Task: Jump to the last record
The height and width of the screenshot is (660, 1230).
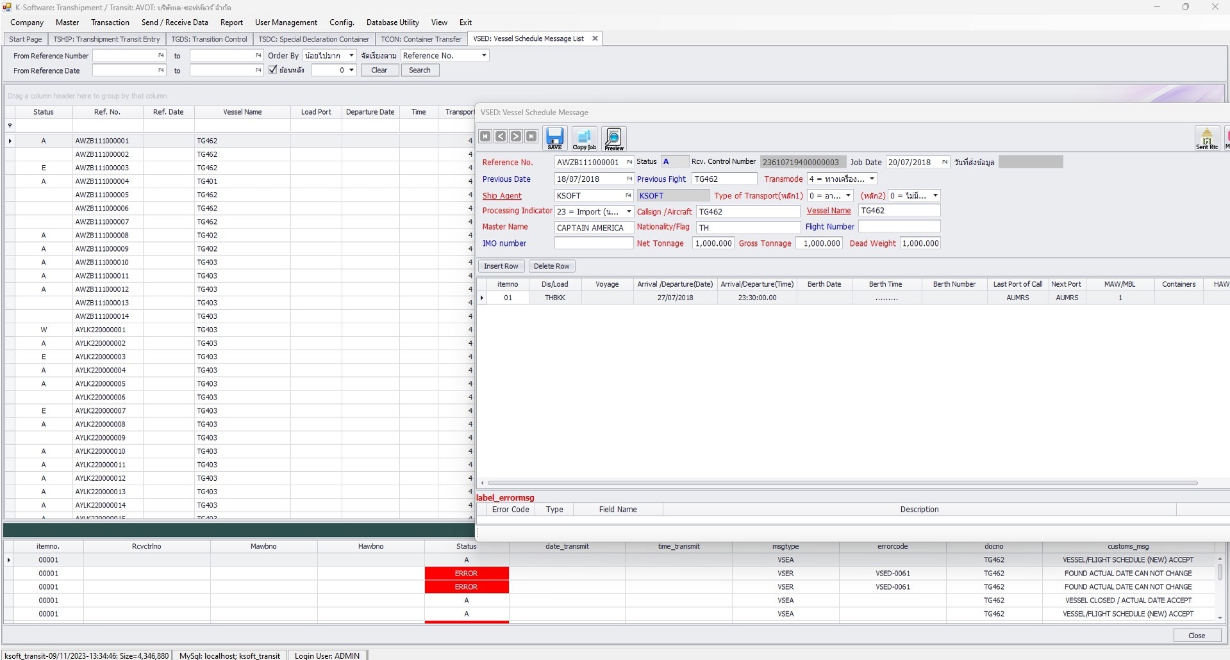Action: pos(531,136)
